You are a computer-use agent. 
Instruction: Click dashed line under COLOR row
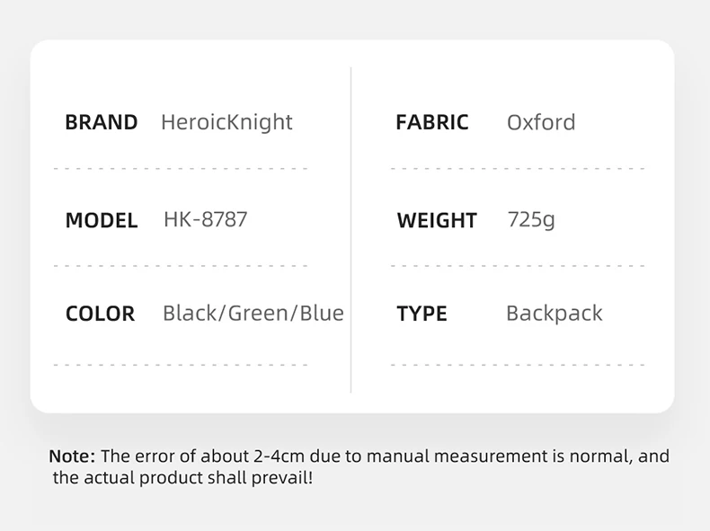point(181,365)
